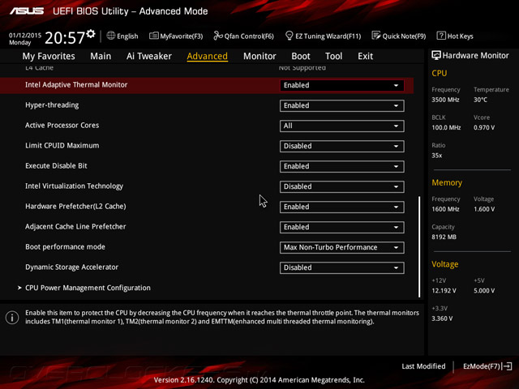Click the vertical scrollbar of settings list

pos(419,246)
